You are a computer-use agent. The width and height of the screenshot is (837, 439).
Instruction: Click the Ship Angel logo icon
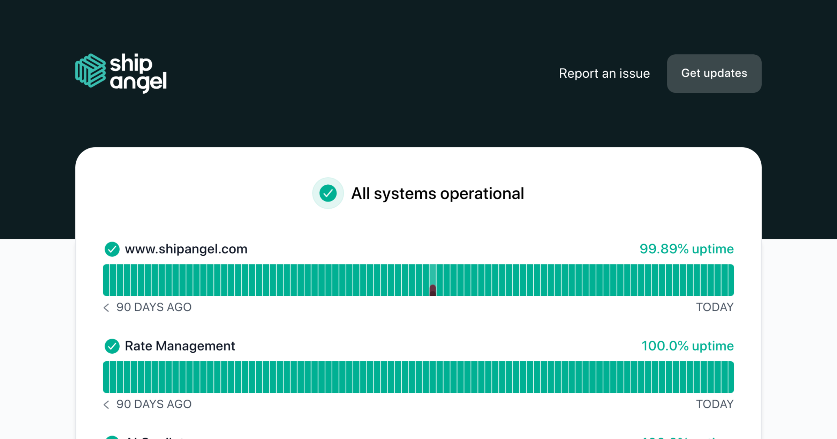tap(90, 71)
